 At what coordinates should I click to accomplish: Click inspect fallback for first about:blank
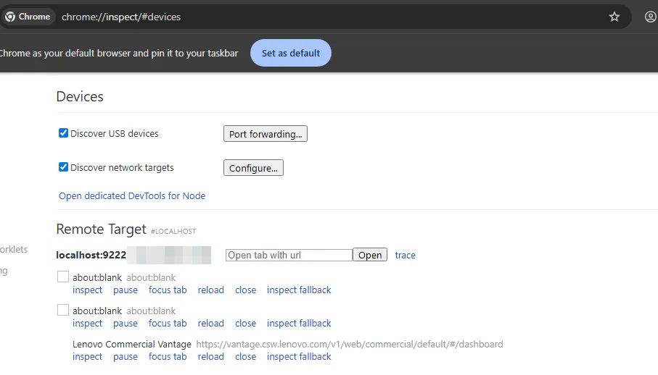[299, 290]
